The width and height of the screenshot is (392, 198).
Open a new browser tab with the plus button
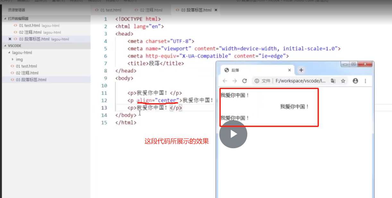[301, 70]
